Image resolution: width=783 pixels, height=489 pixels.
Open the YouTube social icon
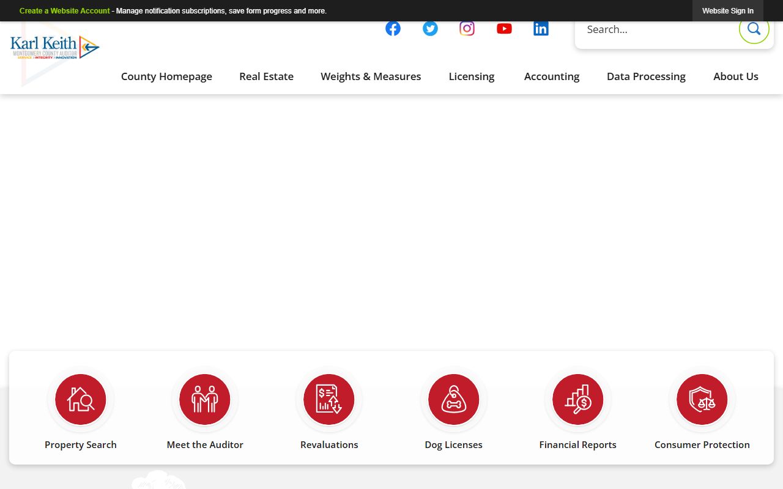[504, 29]
